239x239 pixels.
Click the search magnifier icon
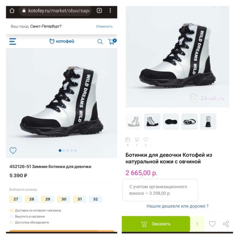[x=100, y=41]
